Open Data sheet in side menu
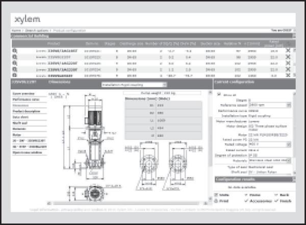Viewport: 306px width, 225px height. pos(20,117)
